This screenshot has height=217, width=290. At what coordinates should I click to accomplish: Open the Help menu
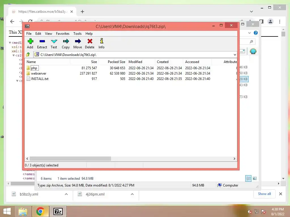pos(89,34)
